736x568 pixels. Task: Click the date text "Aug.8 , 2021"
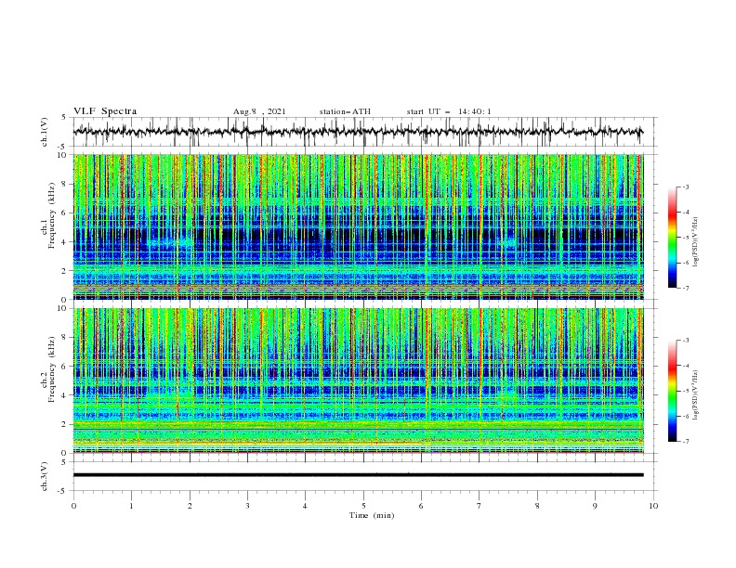(259, 111)
